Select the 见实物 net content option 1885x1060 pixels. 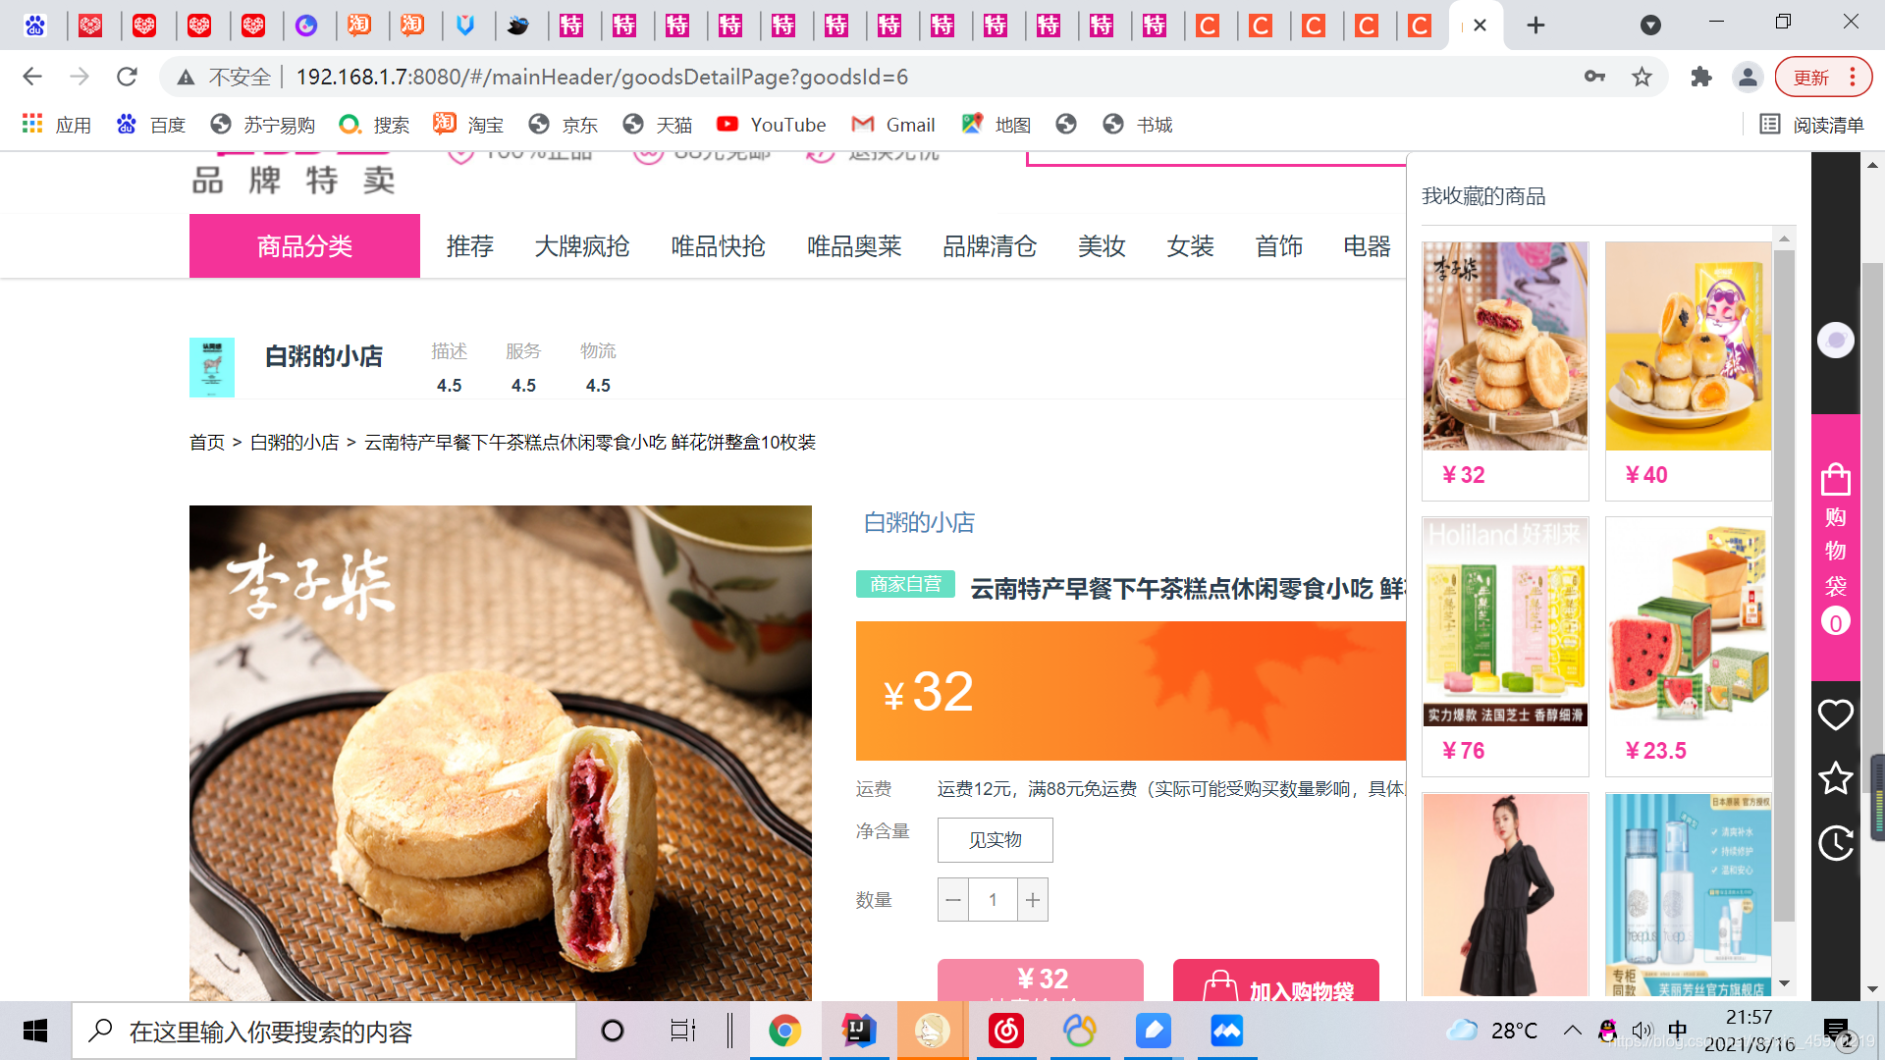pos(995,839)
